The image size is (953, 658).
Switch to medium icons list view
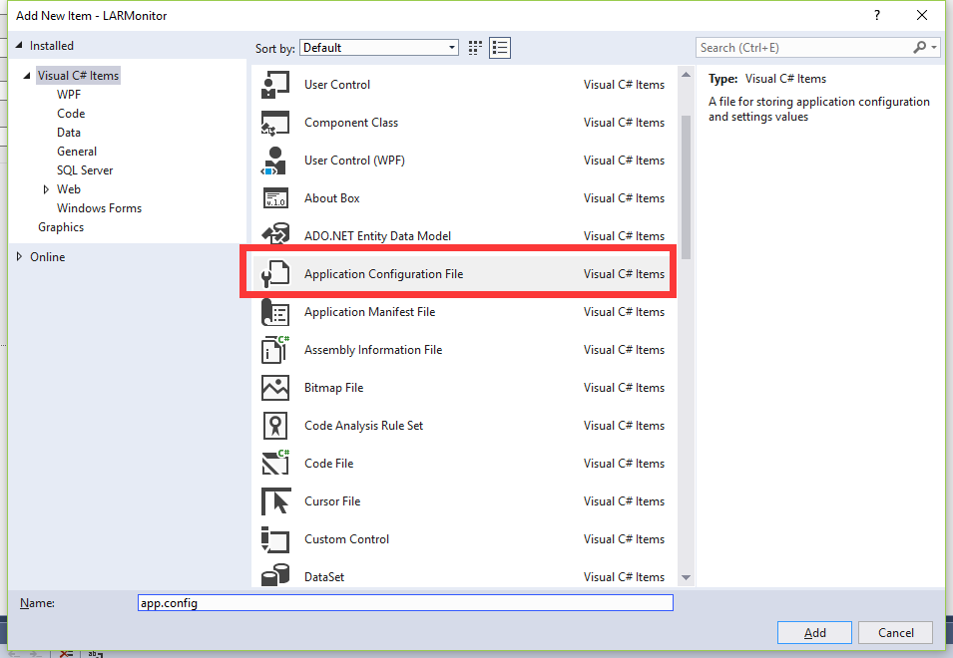tap(499, 47)
